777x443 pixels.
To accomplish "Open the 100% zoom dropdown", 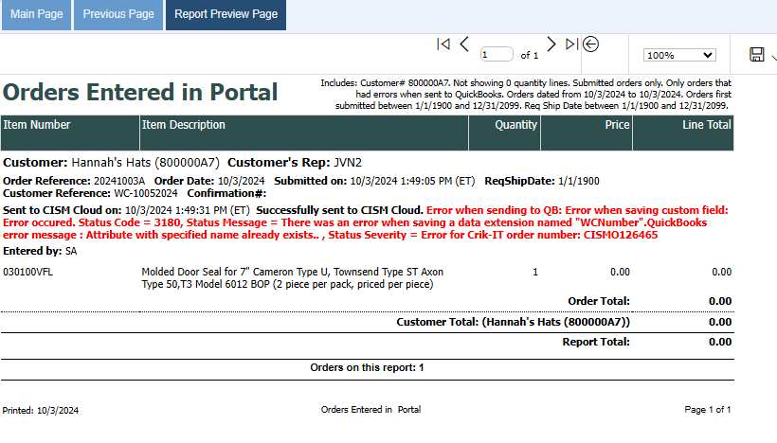I will click(x=679, y=56).
